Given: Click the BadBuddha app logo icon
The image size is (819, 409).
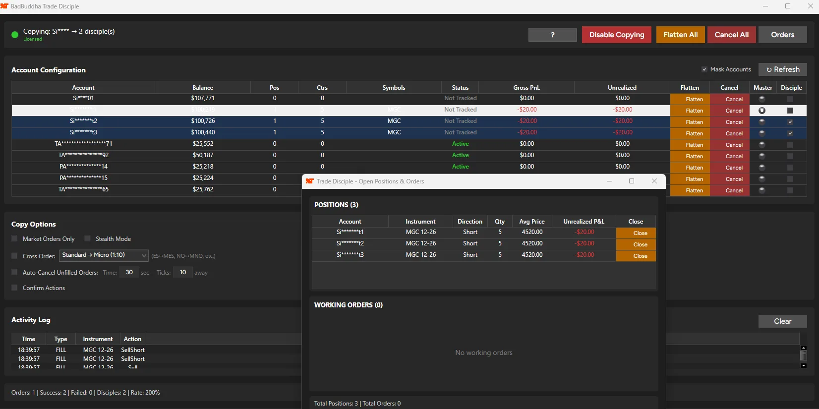Looking at the screenshot, I should click(x=4, y=6).
